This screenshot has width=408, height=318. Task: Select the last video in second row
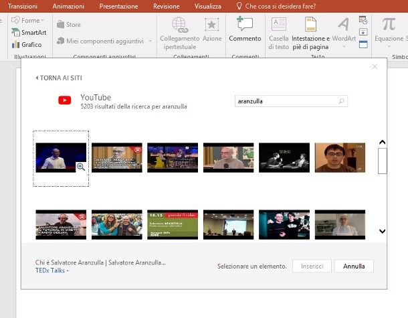(340, 224)
